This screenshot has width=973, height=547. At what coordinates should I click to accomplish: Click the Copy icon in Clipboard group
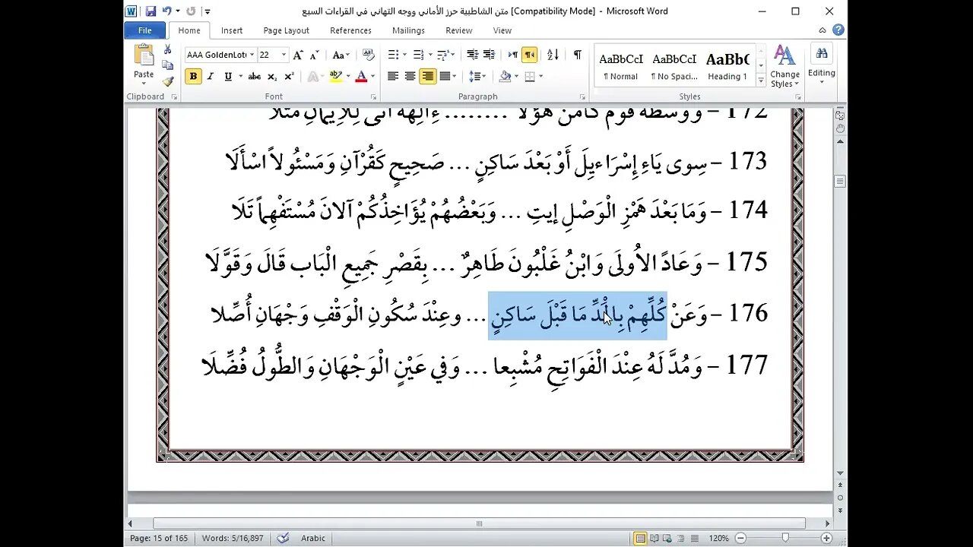pyautogui.click(x=167, y=65)
